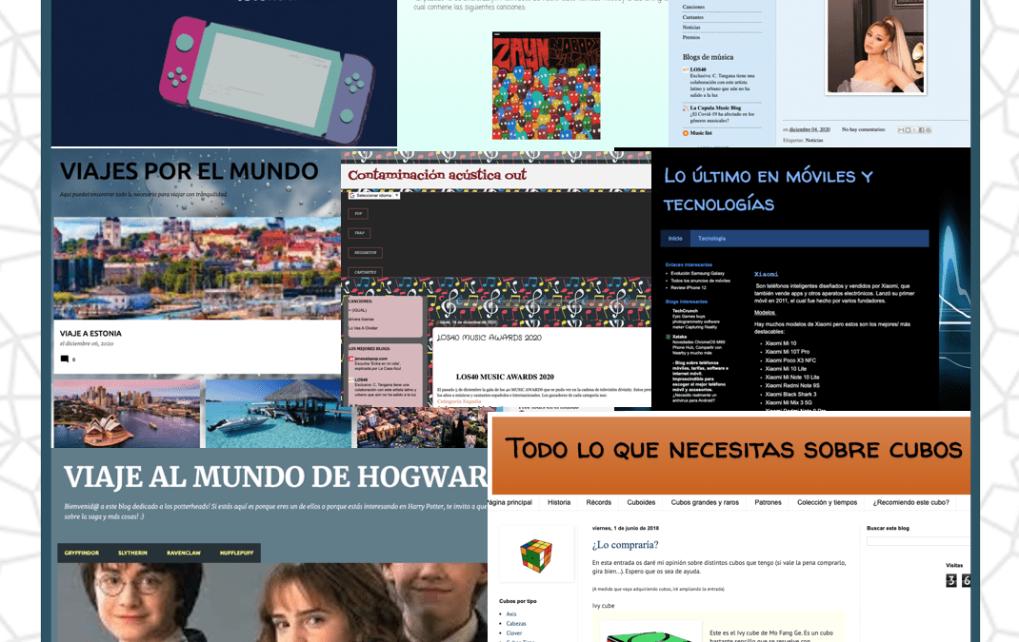Open the Sydney Opera House thumbnail
Screen dimensions: 1019x642
pos(127,414)
